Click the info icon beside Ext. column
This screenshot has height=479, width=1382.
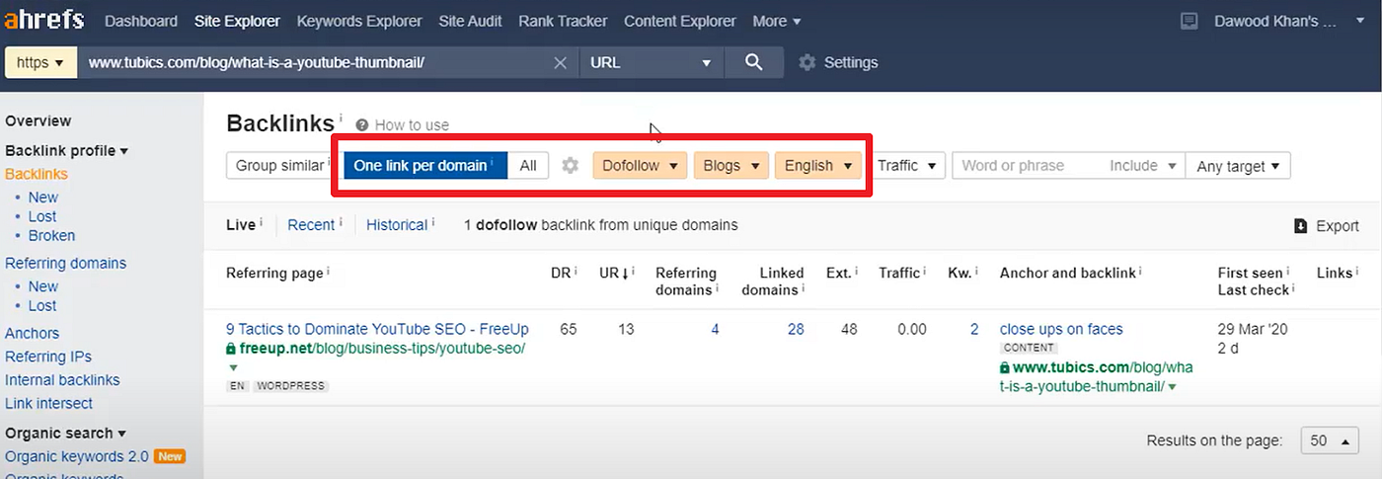pos(857,271)
